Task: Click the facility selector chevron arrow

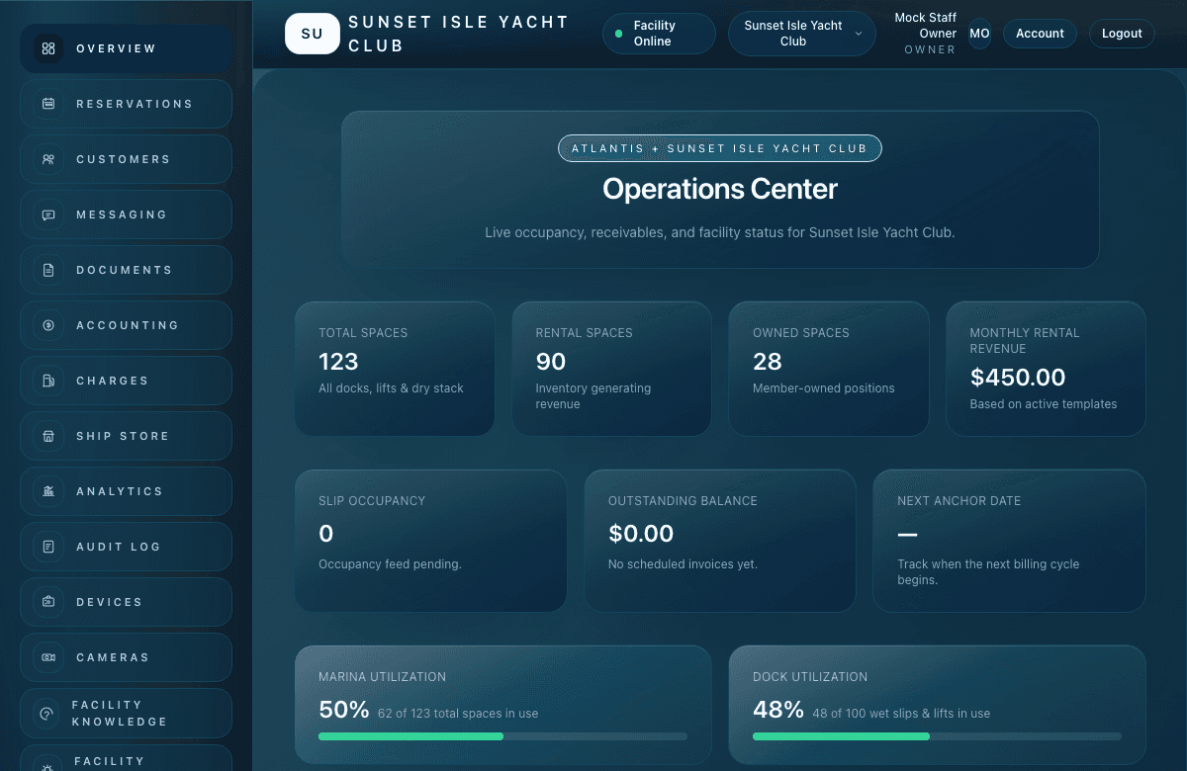Action: tap(858, 34)
